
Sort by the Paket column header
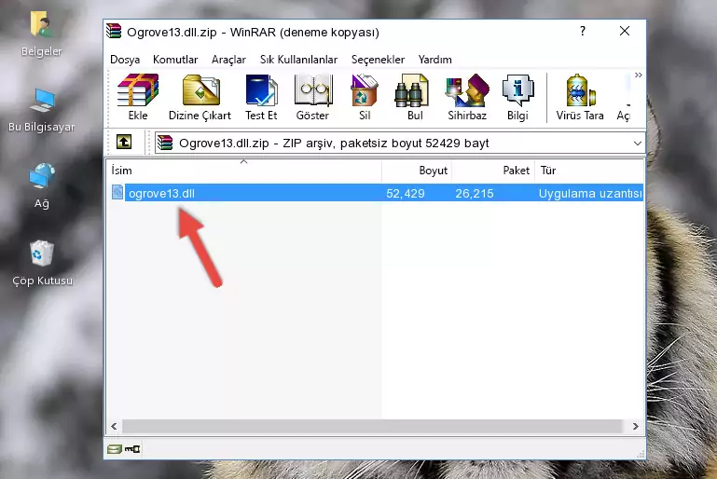pos(493,171)
